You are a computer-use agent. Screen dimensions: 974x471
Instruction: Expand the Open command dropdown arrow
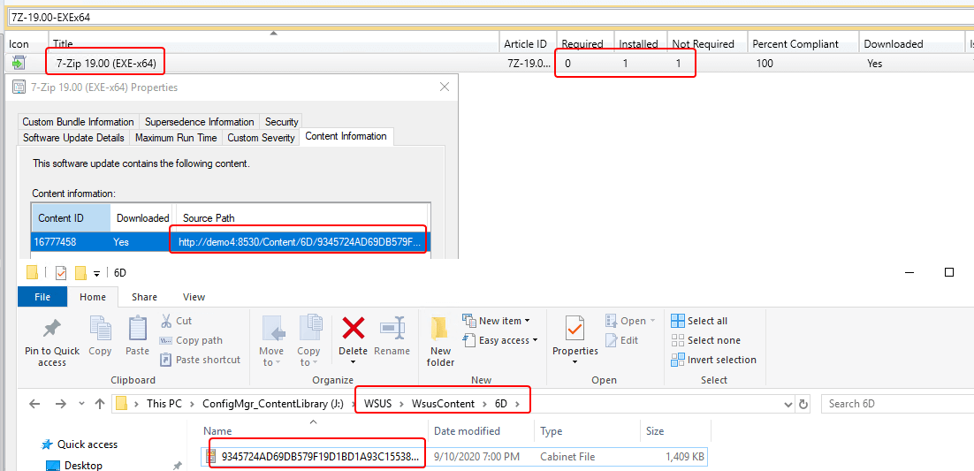[x=652, y=321]
